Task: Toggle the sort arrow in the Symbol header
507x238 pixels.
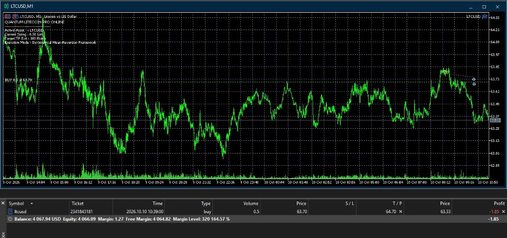Action: [x=32, y=204]
